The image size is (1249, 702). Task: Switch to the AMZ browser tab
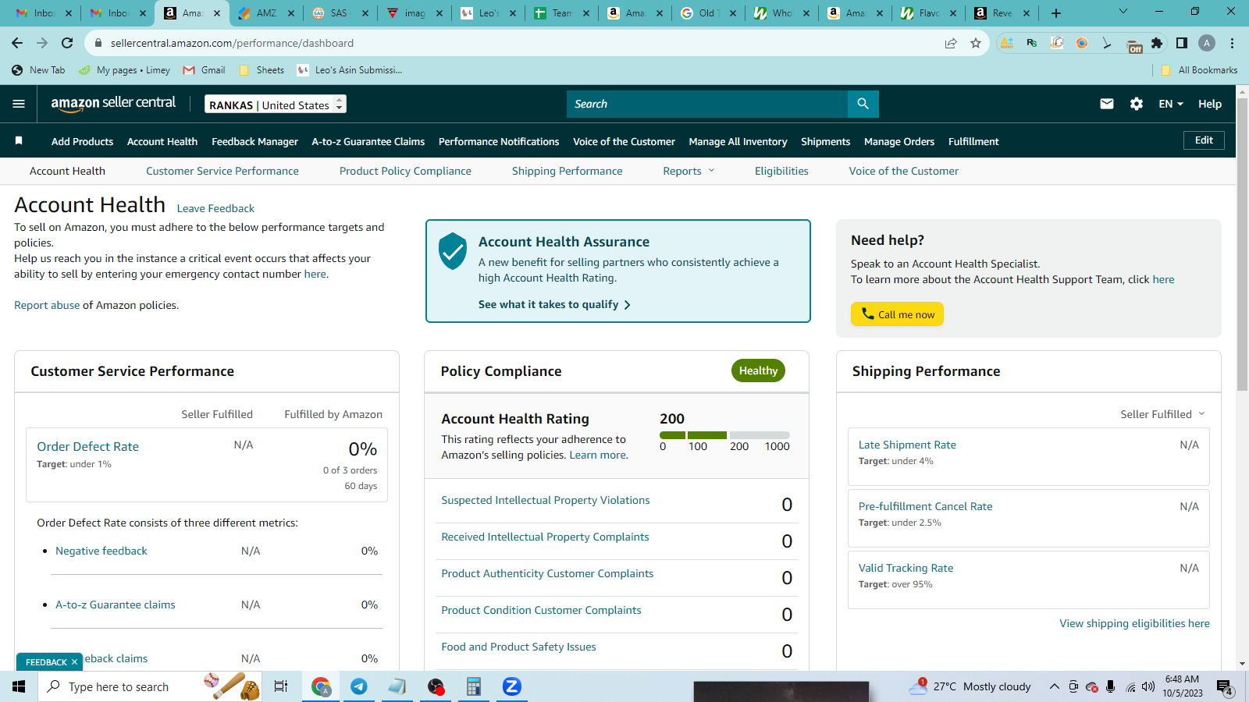[x=266, y=13]
